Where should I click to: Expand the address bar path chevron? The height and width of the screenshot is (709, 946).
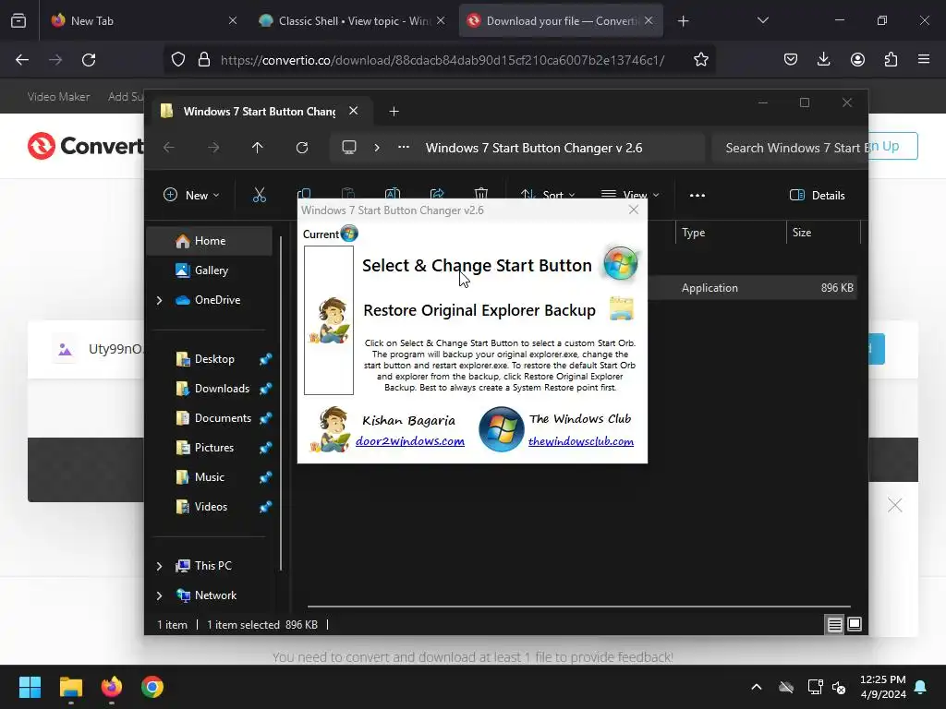tap(377, 148)
